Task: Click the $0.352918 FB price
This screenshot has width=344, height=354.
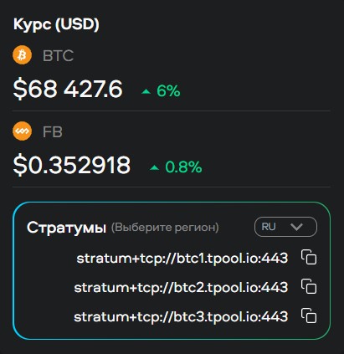Action: 72,165
